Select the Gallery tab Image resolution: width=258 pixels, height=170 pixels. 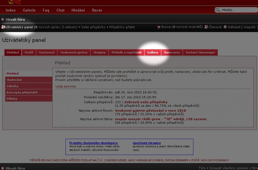coord(153,52)
